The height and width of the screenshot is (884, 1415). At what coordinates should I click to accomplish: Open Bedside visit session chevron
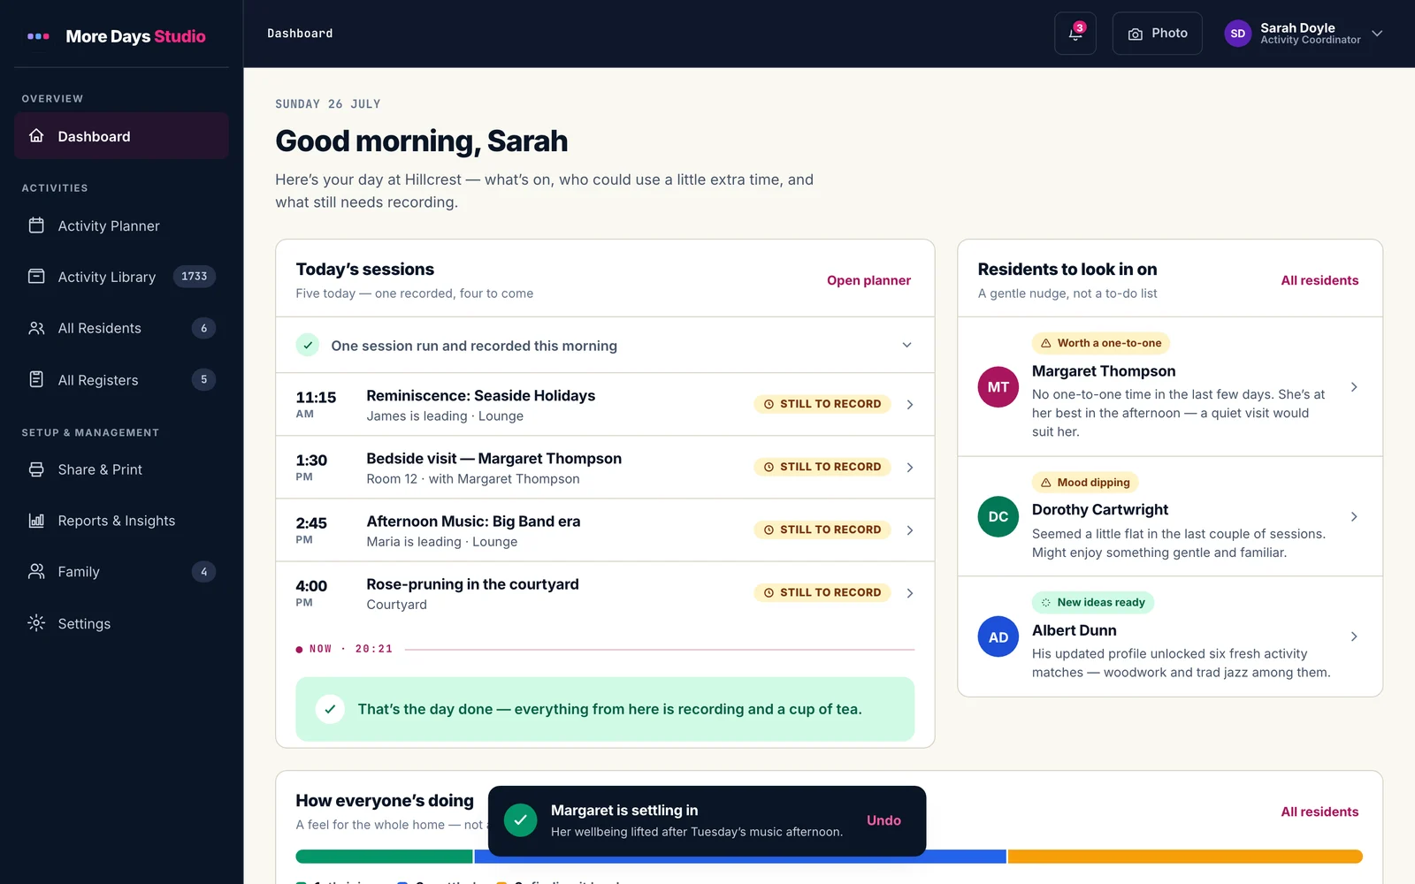910,468
